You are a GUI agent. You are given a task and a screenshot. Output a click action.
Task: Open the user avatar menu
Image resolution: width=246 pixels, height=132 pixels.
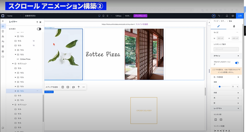coord(214,16)
